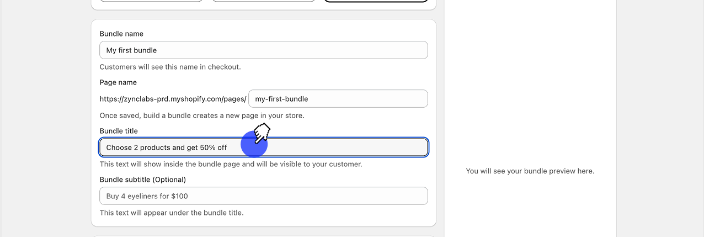The image size is (704, 237).
Task: Select the Bundle subtitle optional field
Action: pyautogui.click(x=263, y=196)
